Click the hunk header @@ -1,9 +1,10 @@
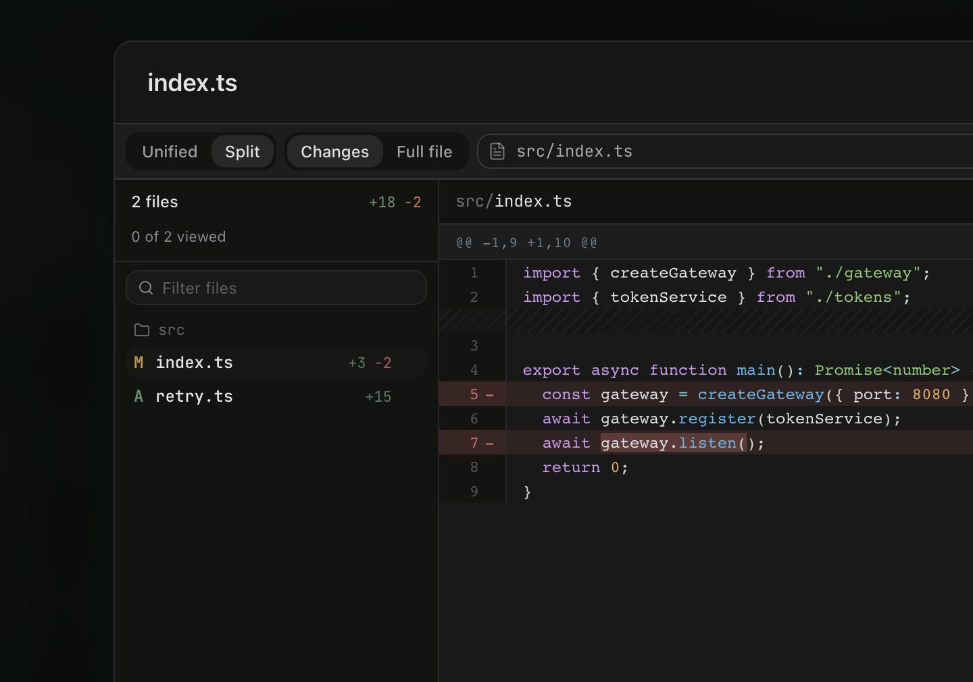Screen dimensions: 973x682 [526, 242]
